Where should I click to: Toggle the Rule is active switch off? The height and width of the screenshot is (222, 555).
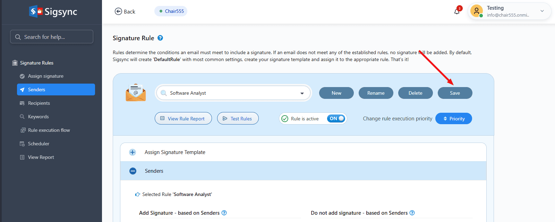pos(336,119)
